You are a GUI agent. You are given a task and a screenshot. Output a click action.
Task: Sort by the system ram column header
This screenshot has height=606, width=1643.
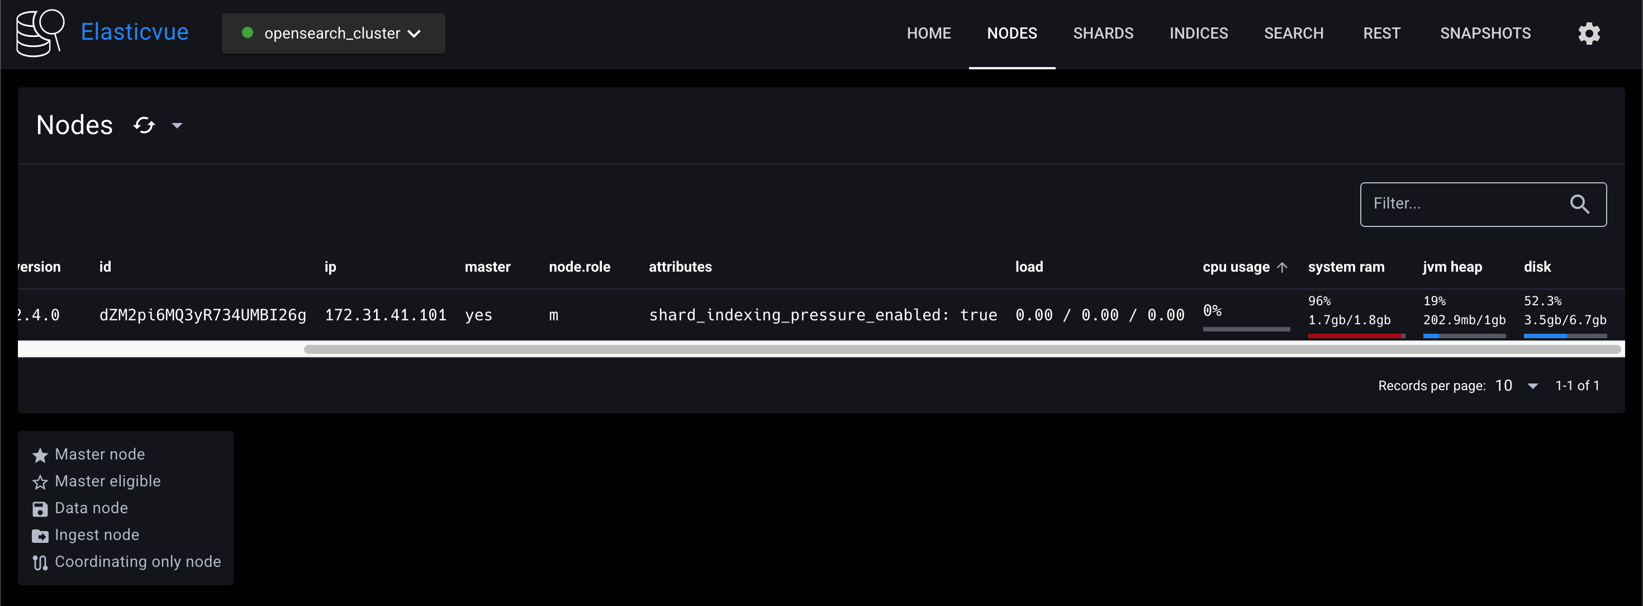coord(1346,267)
